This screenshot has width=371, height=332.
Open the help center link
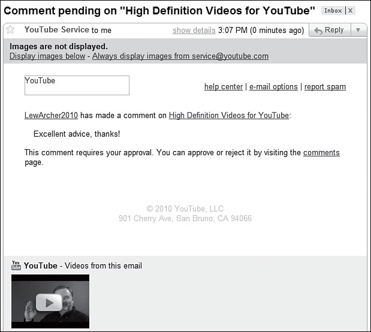tap(224, 87)
